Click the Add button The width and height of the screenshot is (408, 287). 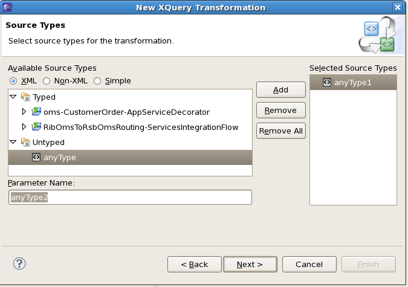pos(280,90)
